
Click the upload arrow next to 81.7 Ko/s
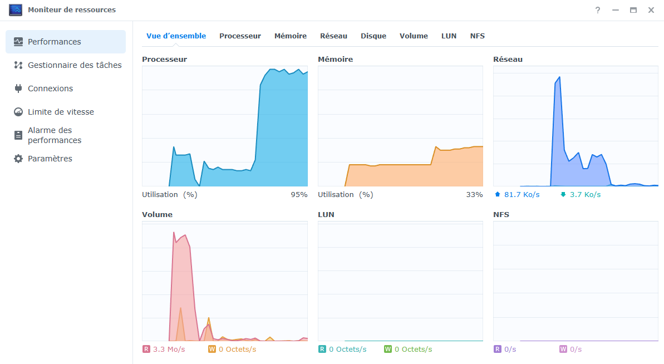tap(497, 194)
